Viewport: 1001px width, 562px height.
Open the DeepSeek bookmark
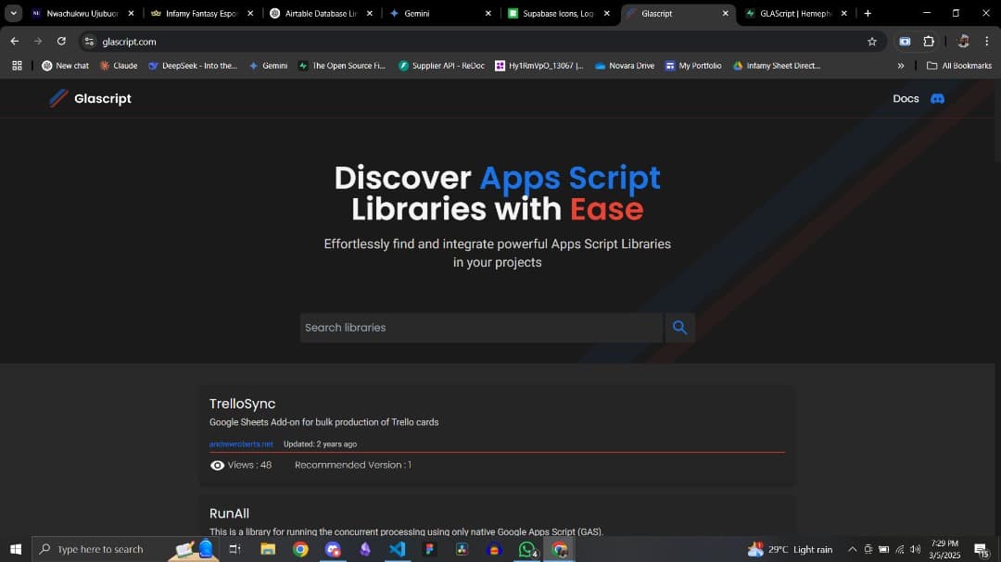tap(193, 66)
